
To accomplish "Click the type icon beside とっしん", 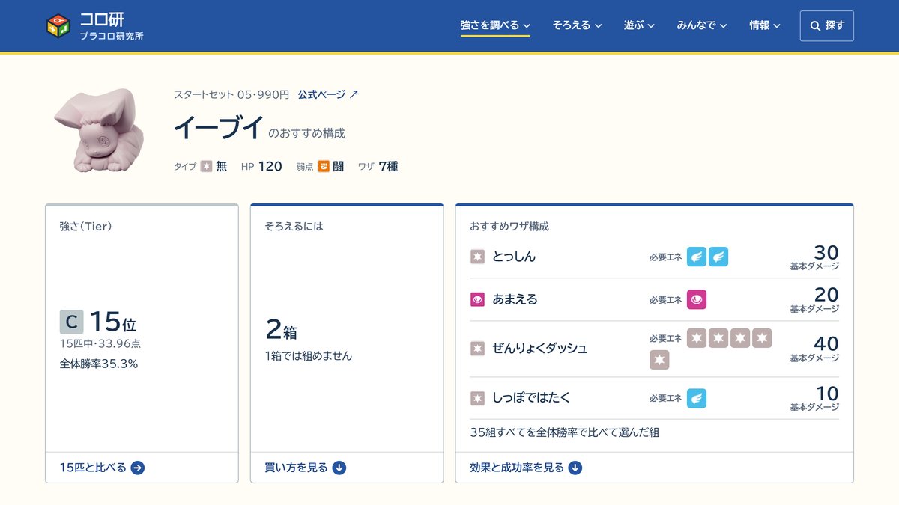I will pos(477,257).
